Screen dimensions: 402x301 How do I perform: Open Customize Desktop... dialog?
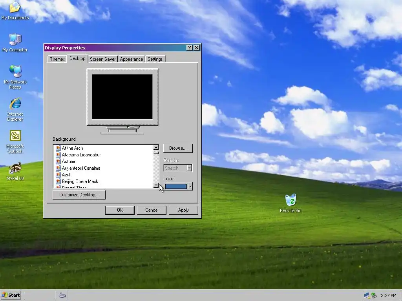coord(79,195)
